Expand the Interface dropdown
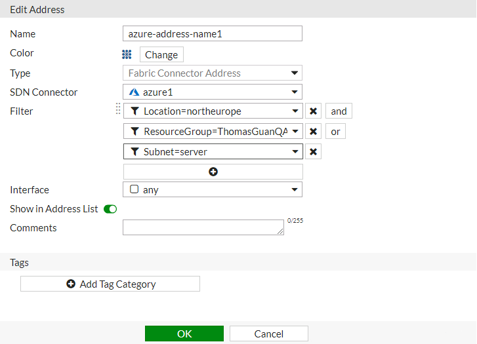This screenshot has width=477, height=344. coord(295,190)
